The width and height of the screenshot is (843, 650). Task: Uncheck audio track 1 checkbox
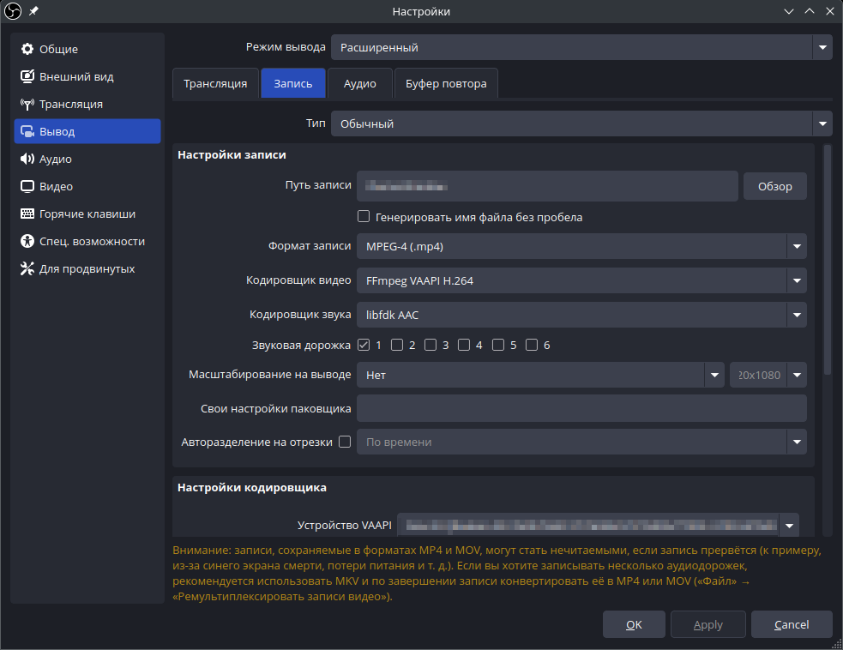(x=364, y=345)
